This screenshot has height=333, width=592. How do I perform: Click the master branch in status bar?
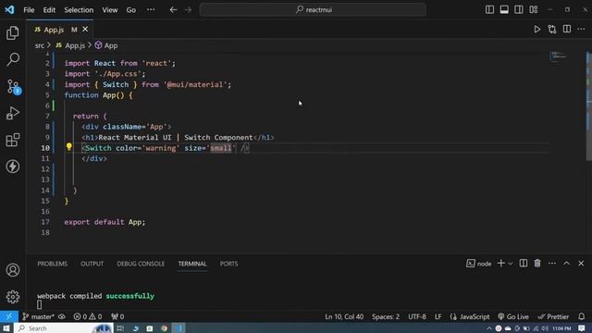39,316
